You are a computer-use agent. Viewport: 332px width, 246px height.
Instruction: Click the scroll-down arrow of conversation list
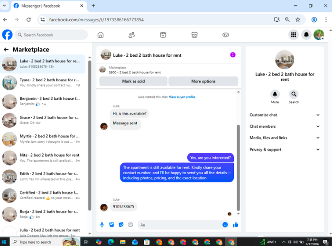coord(90,234)
